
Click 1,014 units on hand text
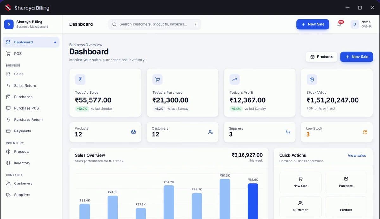(320, 108)
